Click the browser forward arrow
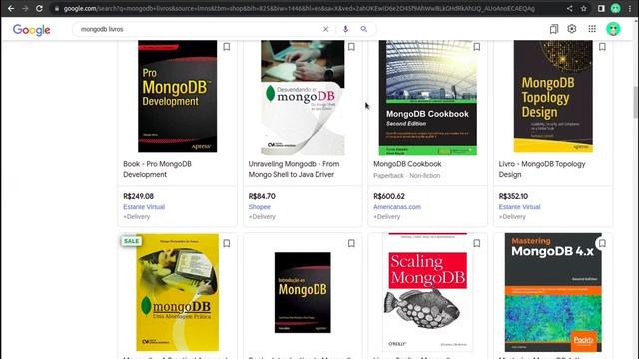This screenshot has width=639, height=359. [x=25, y=8]
